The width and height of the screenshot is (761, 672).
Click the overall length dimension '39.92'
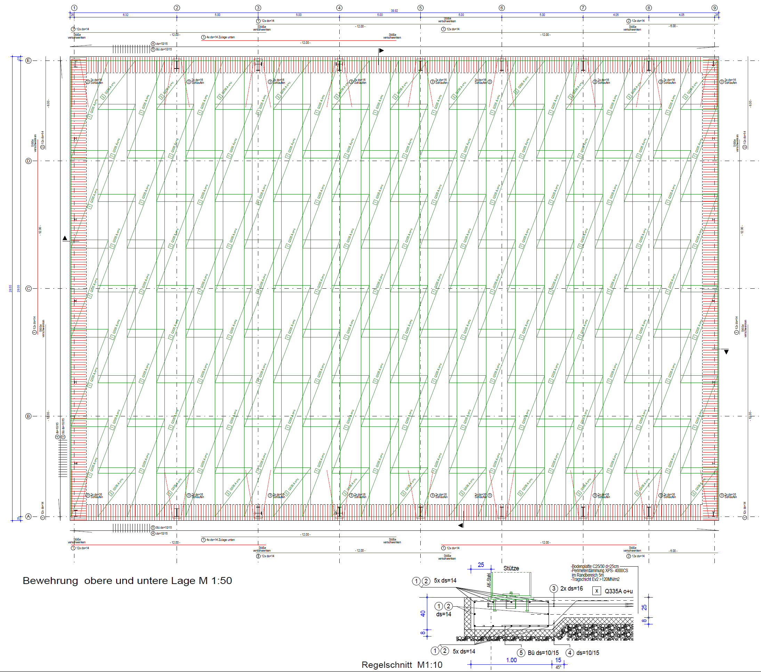click(394, 11)
